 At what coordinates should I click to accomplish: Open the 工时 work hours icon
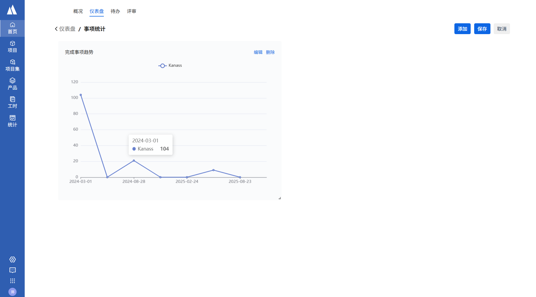coord(12,102)
